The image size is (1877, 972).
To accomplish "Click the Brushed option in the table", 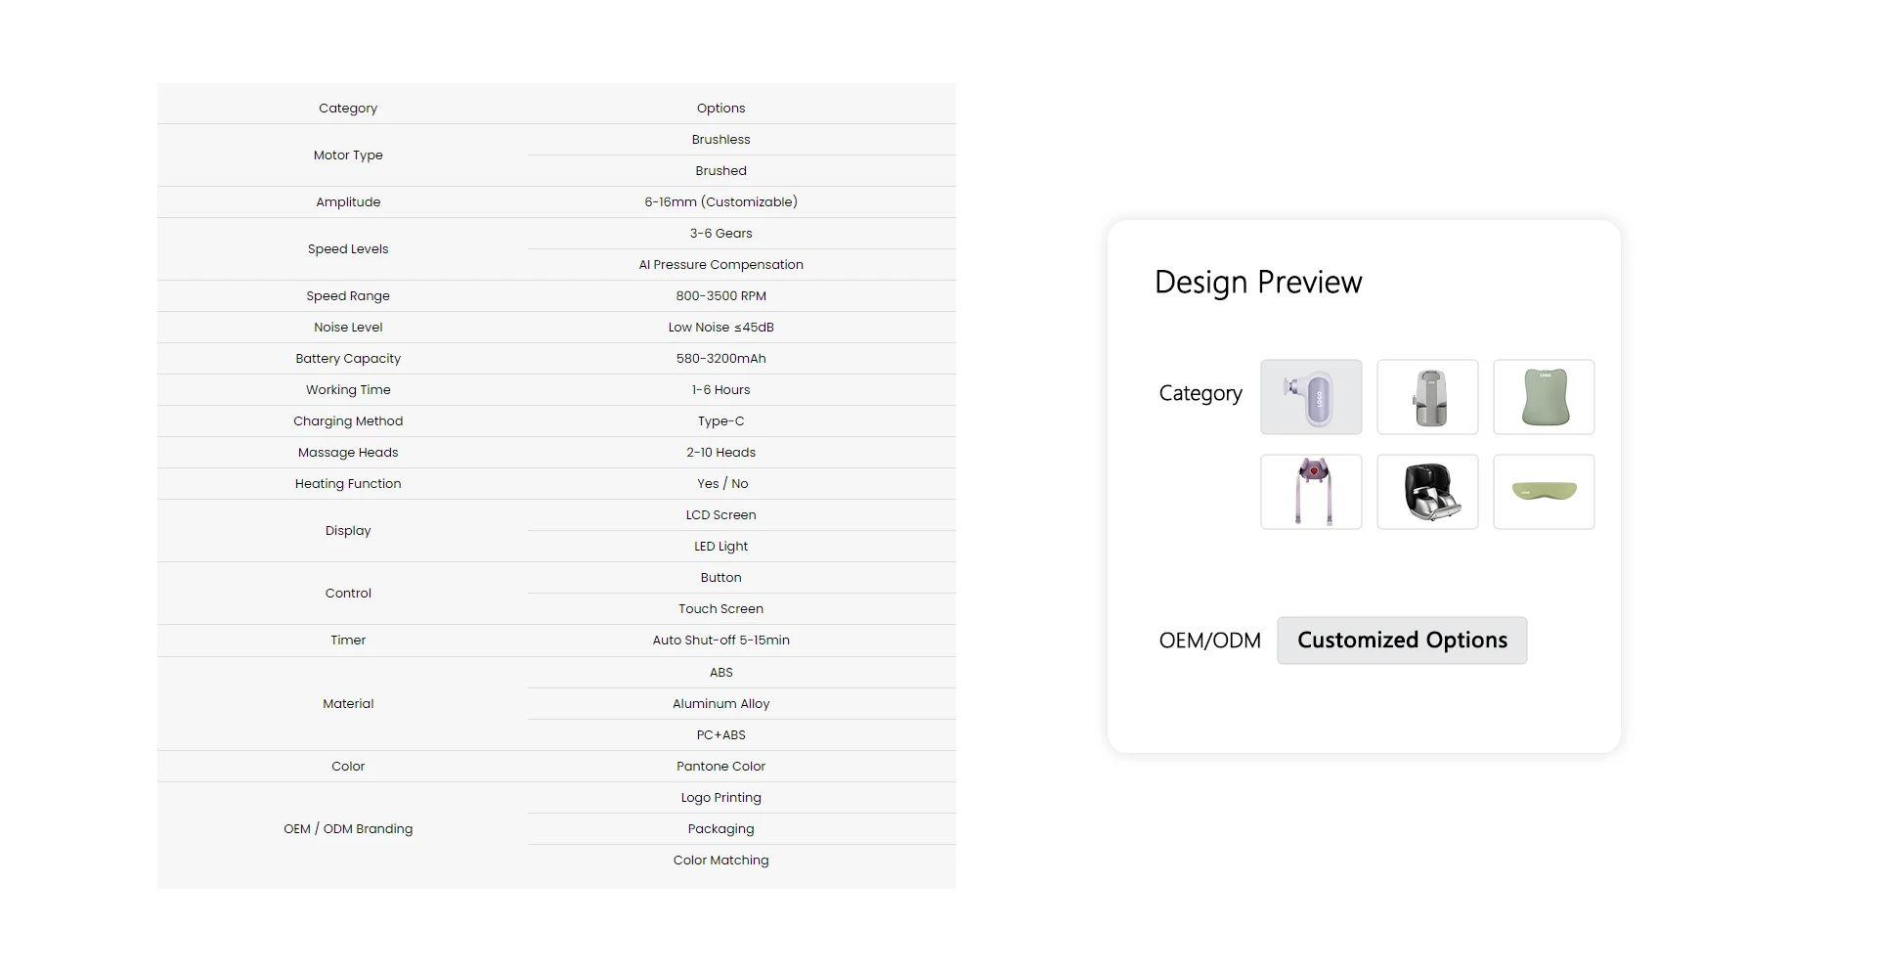I will tap(720, 171).
